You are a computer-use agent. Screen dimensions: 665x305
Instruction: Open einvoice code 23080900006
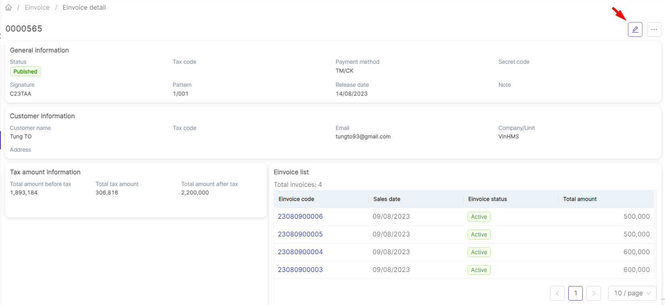[300, 217]
